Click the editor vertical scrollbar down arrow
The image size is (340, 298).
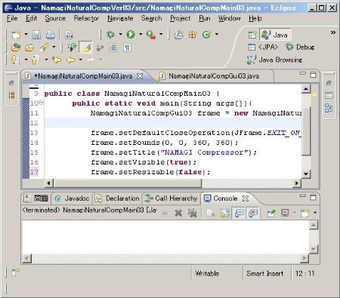306,174
